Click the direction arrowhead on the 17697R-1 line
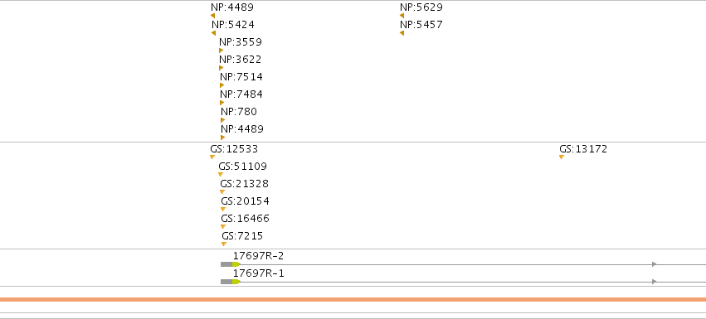 [655, 282]
